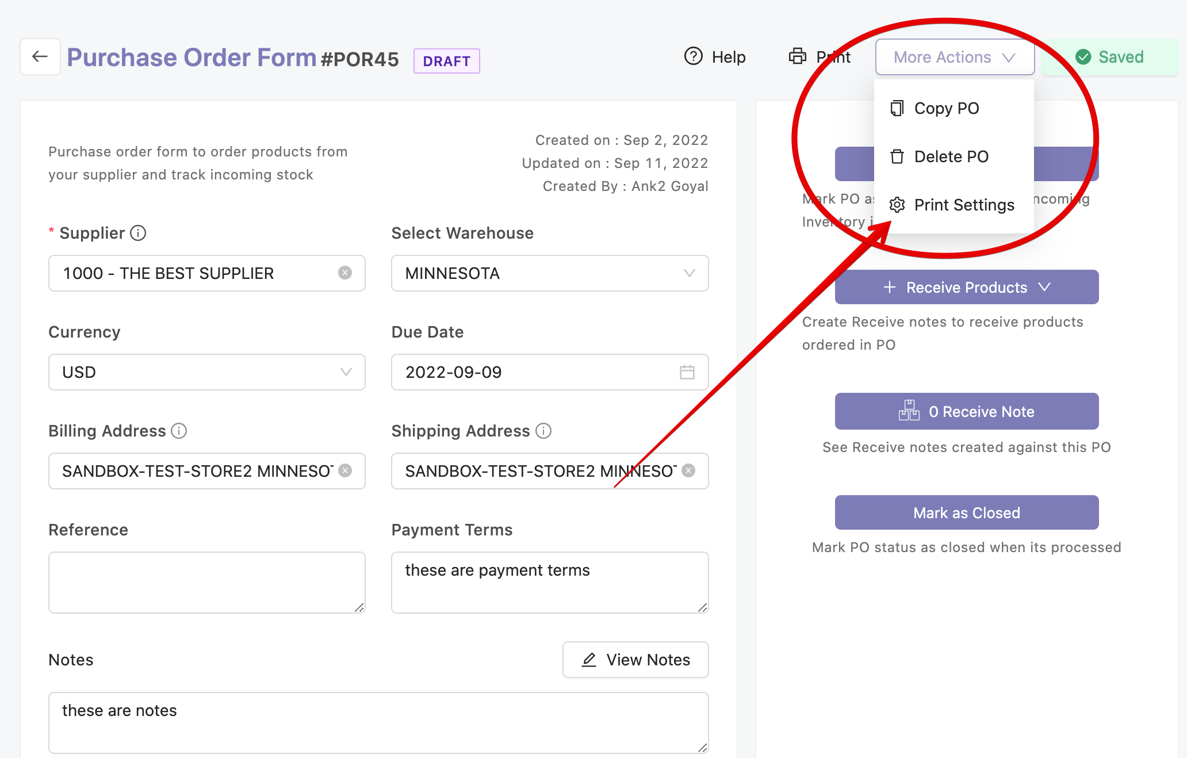The height and width of the screenshot is (758, 1187).
Task: Click the gear icon beside Print Settings
Action: tap(896, 205)
